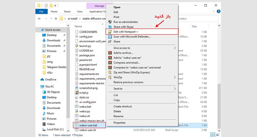The width and height of the screenshot is (257, 137).
Task: Click Local Disk (C:) drive icon
Action: 44,129
